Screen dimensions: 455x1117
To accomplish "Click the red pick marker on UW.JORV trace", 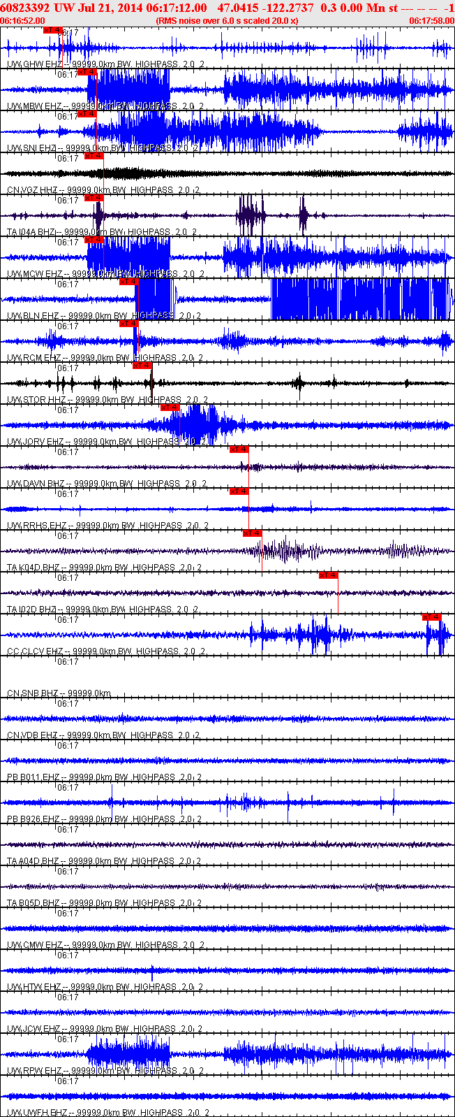I will (170, 408).
